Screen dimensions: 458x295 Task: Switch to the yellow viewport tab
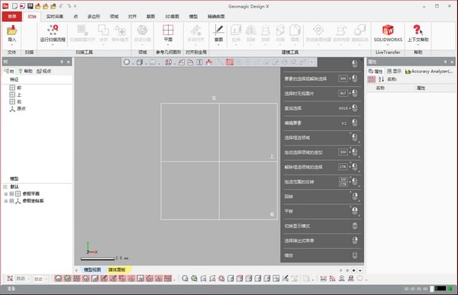click(117, 270)
